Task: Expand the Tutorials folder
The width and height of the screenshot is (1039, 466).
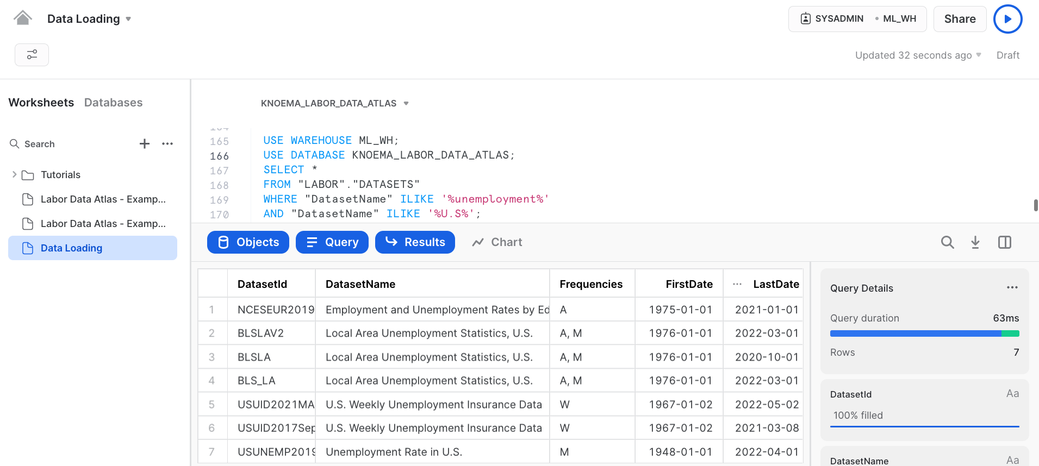Action: click(15, 175)
